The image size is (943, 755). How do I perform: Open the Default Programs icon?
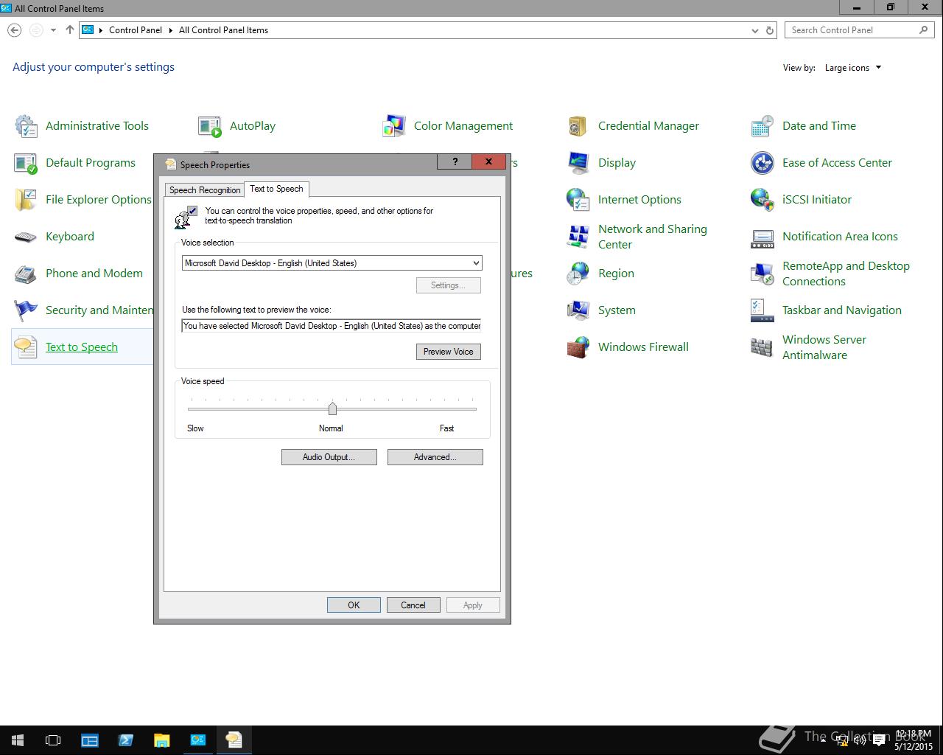click(26, 163)
